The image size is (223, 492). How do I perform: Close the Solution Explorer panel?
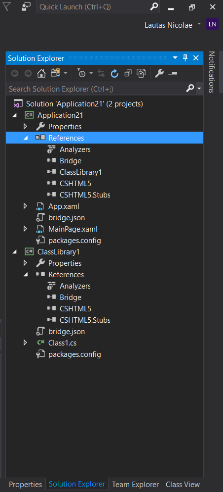pos(196,58)
